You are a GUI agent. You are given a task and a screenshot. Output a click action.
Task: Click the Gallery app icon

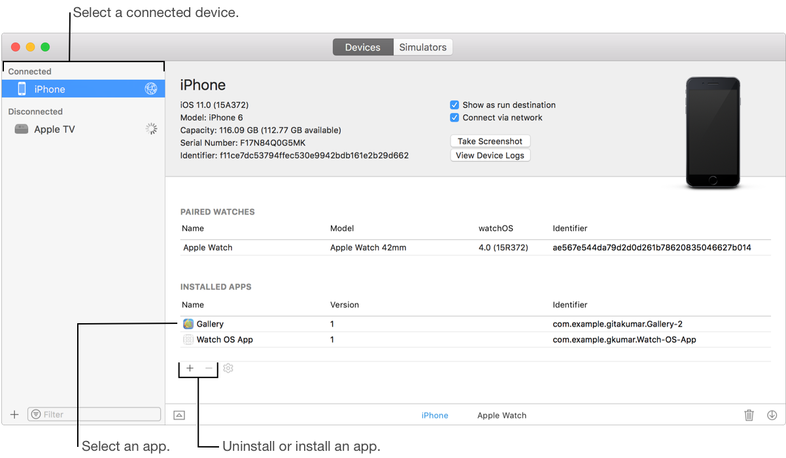(x=188, y=324)
